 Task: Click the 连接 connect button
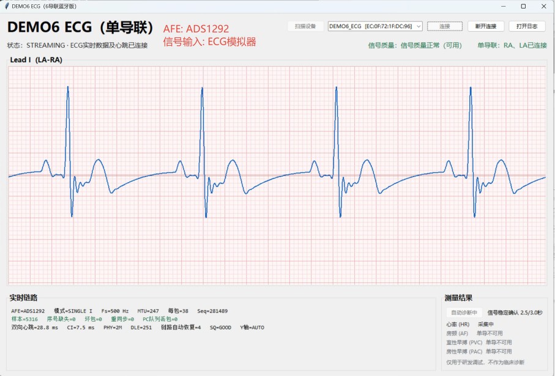point(445,26)
